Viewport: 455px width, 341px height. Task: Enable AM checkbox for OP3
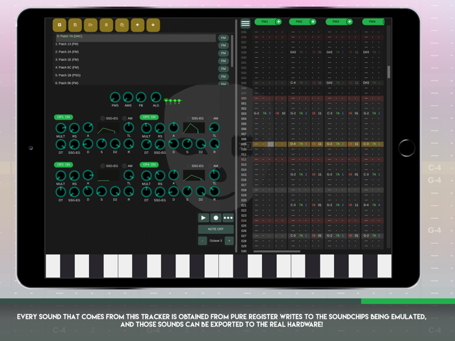point(210,118)
